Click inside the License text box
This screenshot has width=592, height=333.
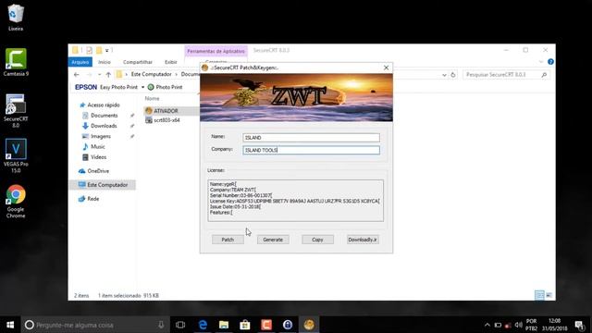click(x=295, y=201)
